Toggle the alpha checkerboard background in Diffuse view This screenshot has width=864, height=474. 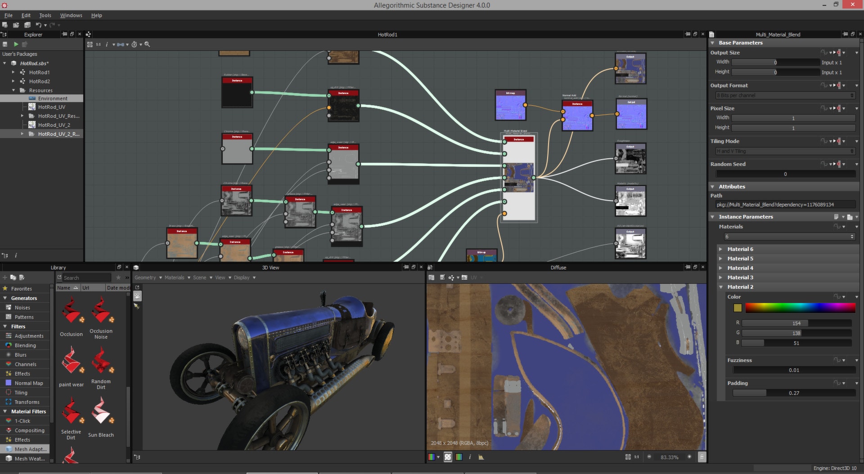point(448,457)
